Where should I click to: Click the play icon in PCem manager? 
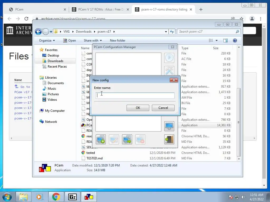[169, 58]
